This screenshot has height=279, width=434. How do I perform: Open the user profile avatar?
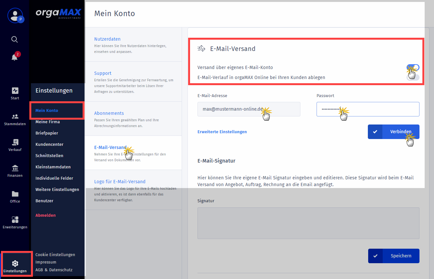15,15
